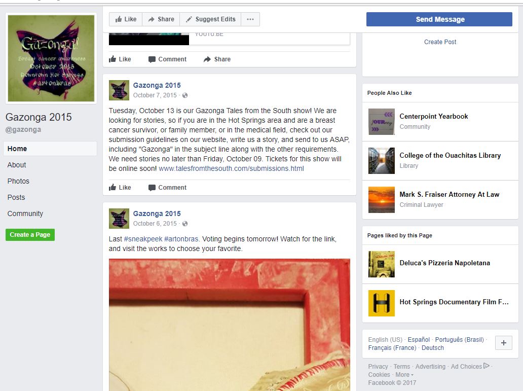Go to the Community tab
Screen dimensions: 523x391
coord(25,214)
